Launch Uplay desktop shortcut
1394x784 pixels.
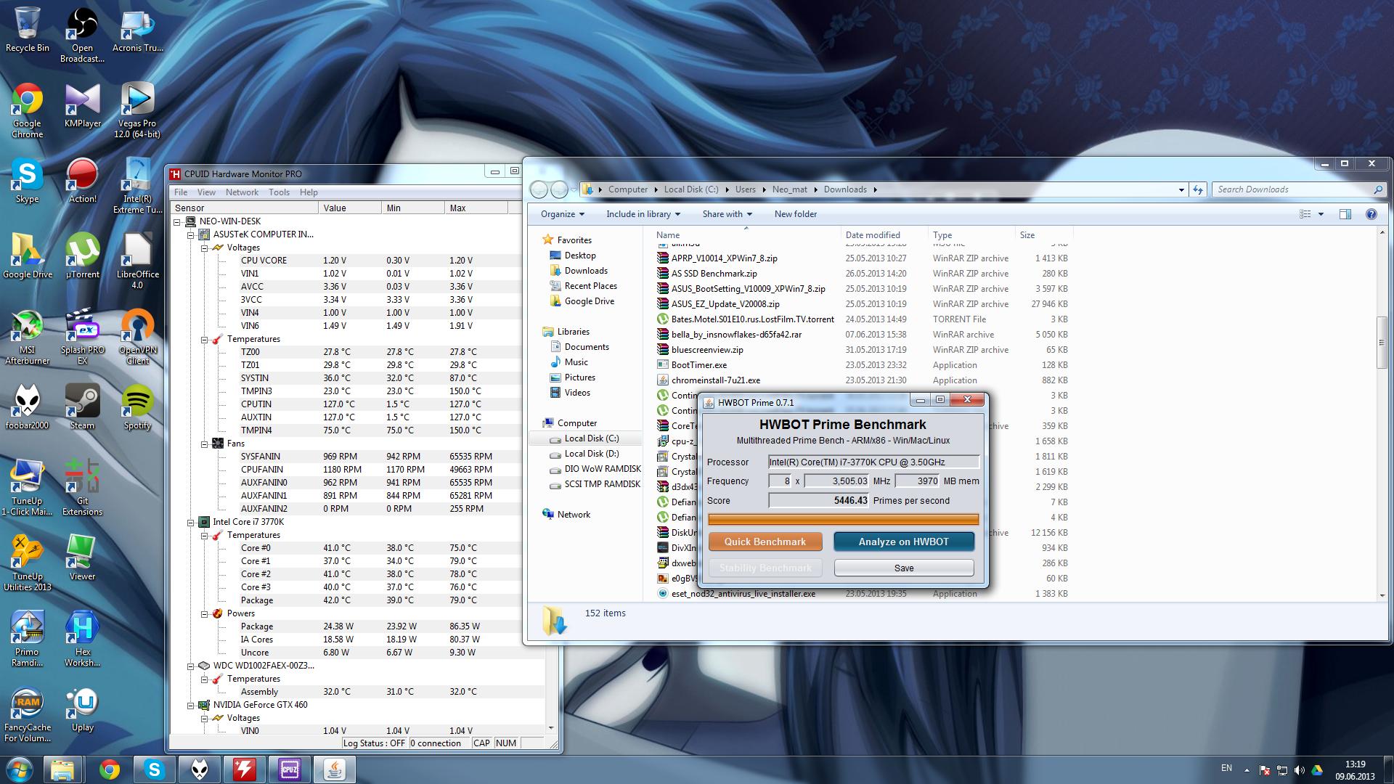tap(82, 709)
